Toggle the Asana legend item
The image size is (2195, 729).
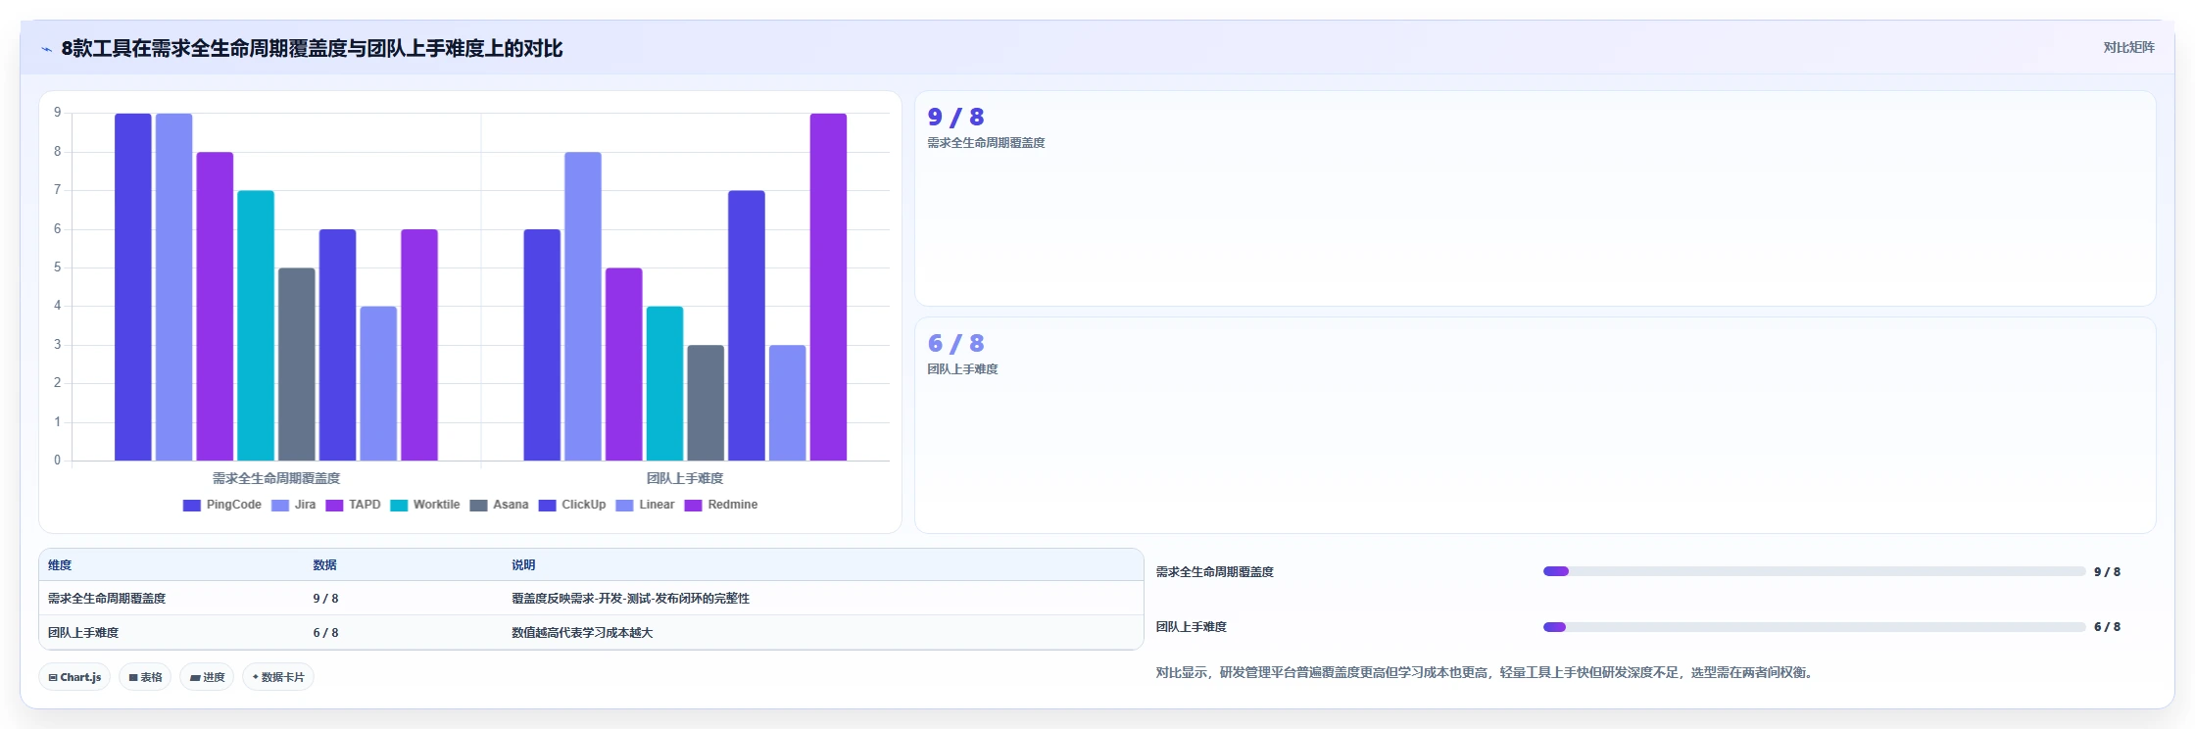[x=500, y=505]
